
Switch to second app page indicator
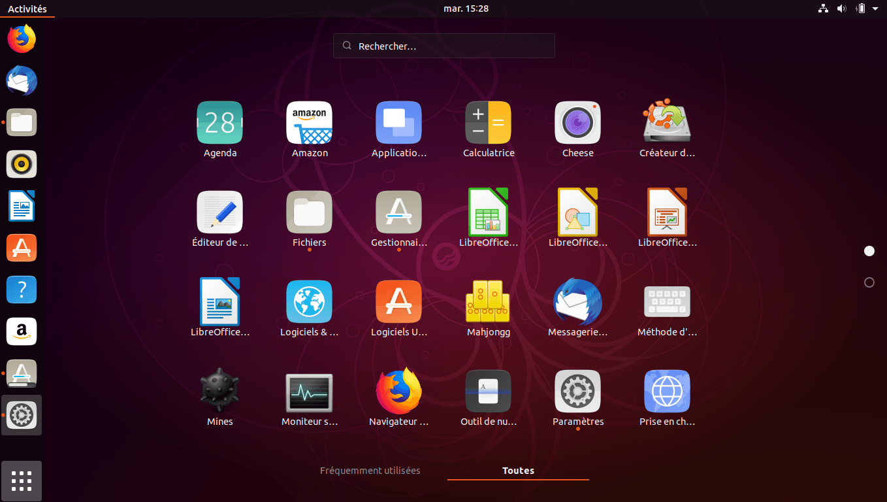coord(869,282)
